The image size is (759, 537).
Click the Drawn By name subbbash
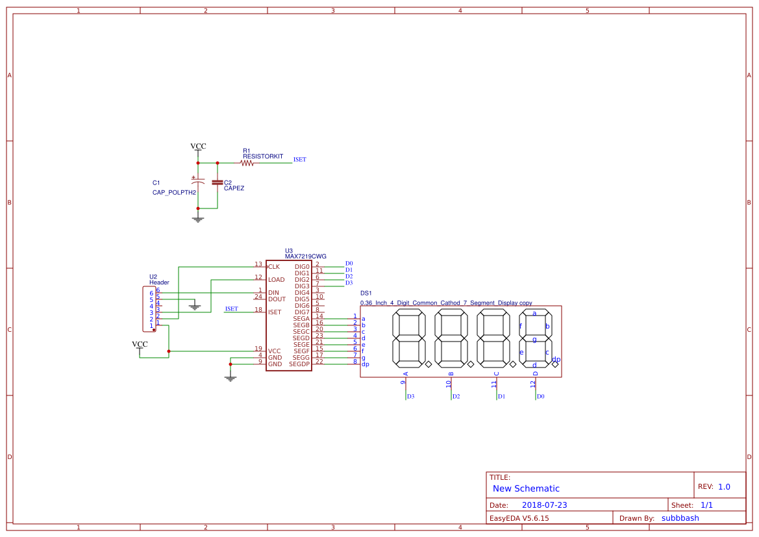[680, 518]
